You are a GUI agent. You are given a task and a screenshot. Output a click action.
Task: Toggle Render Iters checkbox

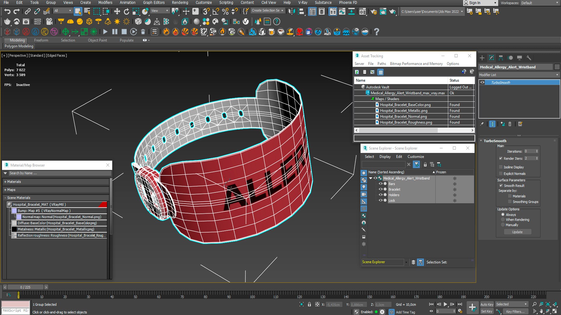click(501, 158)
